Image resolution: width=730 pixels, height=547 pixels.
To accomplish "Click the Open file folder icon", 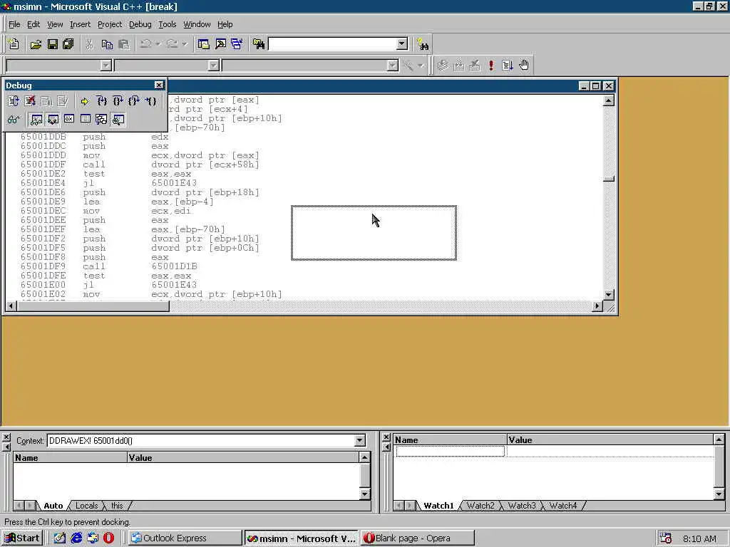I will pos(36,44).
